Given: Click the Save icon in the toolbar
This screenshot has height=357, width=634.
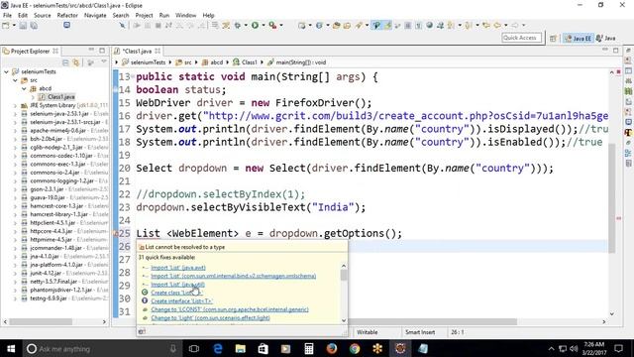Looking at the screenshot, I should pos(23,26).
